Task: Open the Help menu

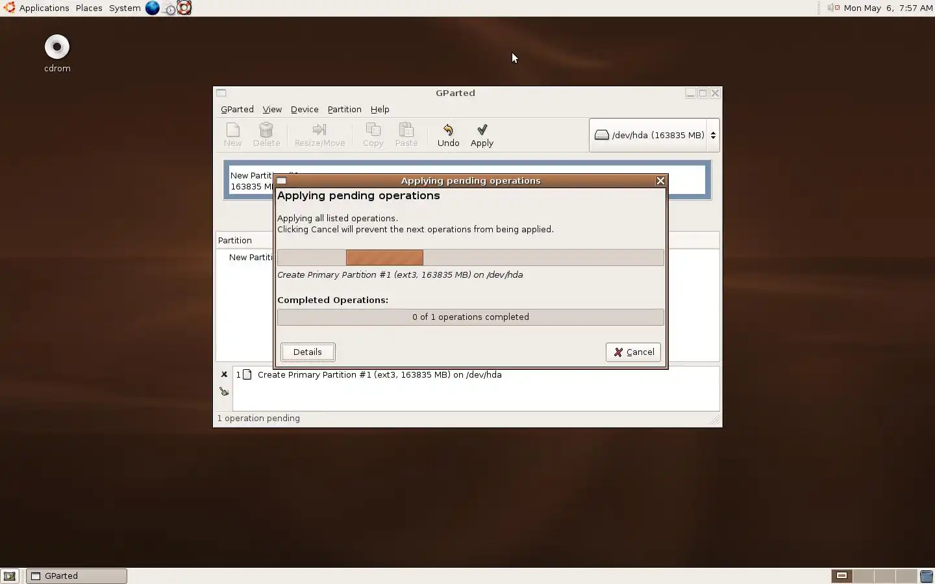Action: tap(380, 109)
